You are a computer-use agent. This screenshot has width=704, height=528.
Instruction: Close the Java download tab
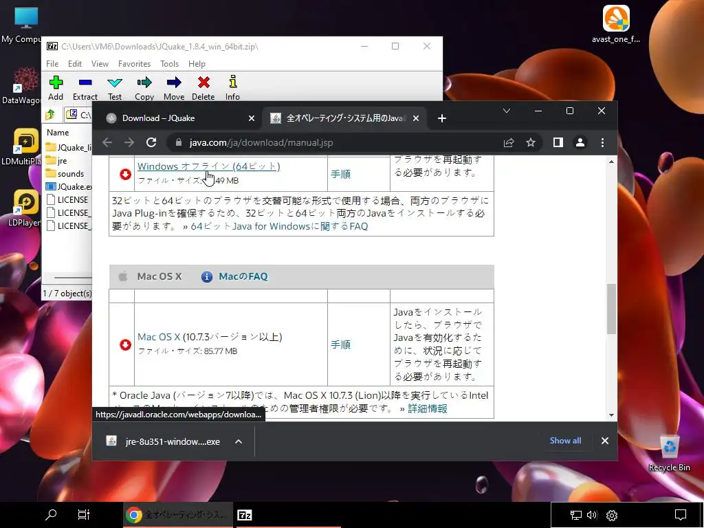(x=416, y=118)
